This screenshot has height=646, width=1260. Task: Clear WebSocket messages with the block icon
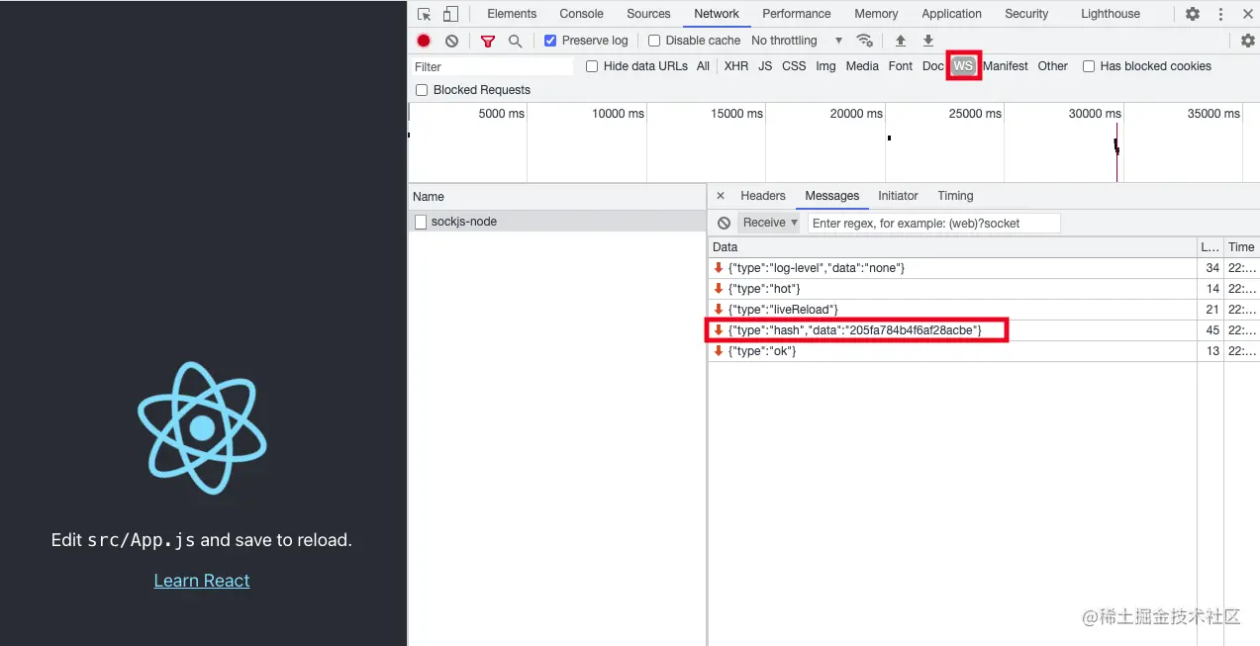pyautogui.click(x=724, y=223)
